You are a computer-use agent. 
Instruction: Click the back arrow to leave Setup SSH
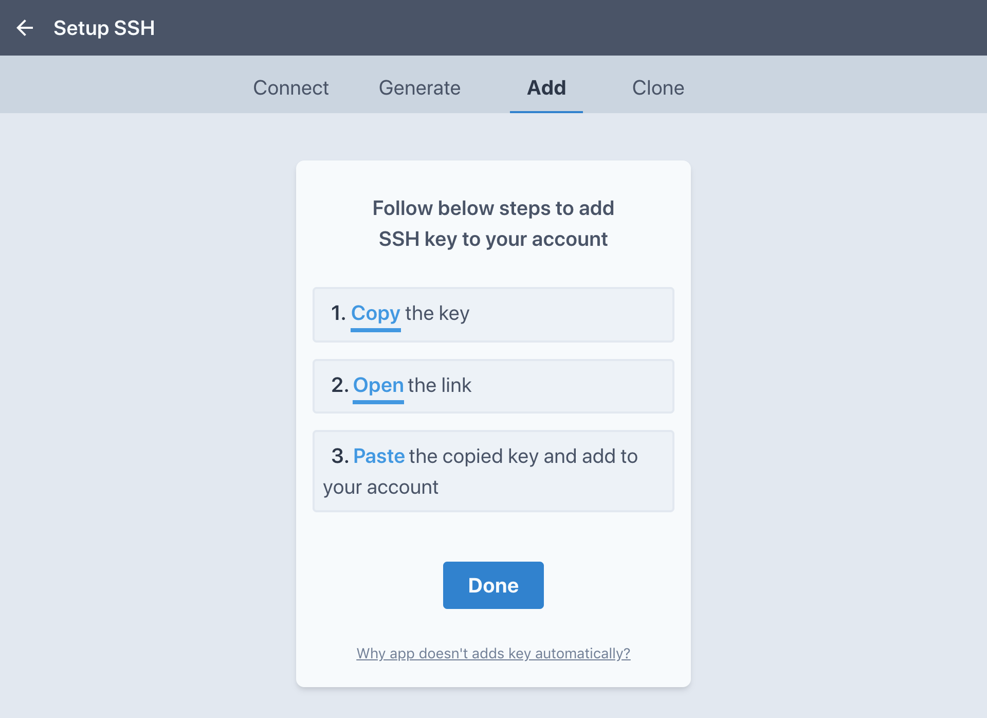click(x=24, y=28)
